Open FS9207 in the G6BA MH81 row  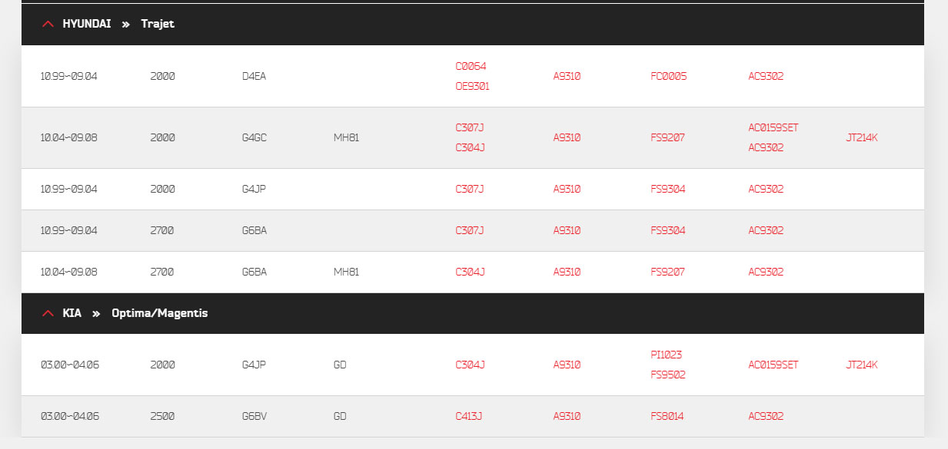(667, 272)
